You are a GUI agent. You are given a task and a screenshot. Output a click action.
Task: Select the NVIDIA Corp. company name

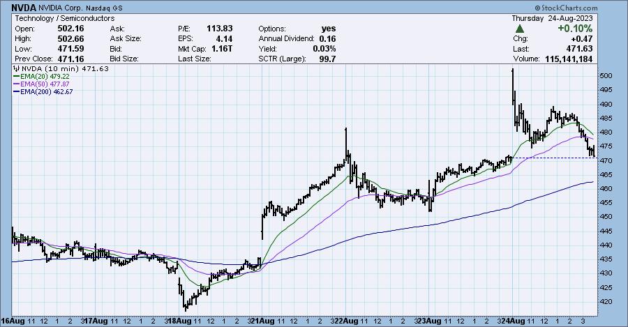click(61, 8)
